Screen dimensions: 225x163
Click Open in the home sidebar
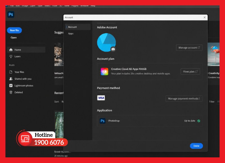click(x=13, y=38)
